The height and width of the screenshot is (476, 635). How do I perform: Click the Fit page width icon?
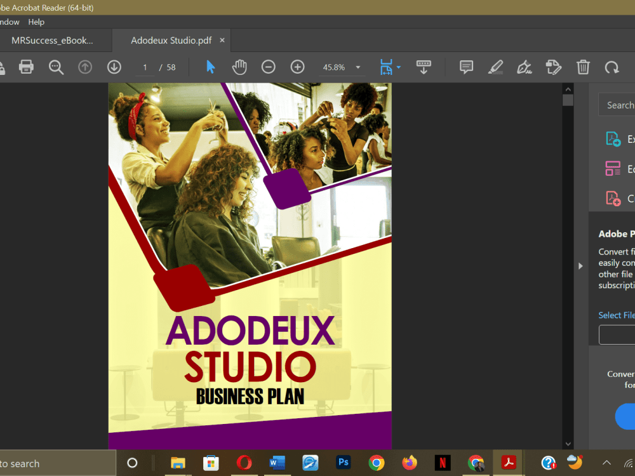386,67
